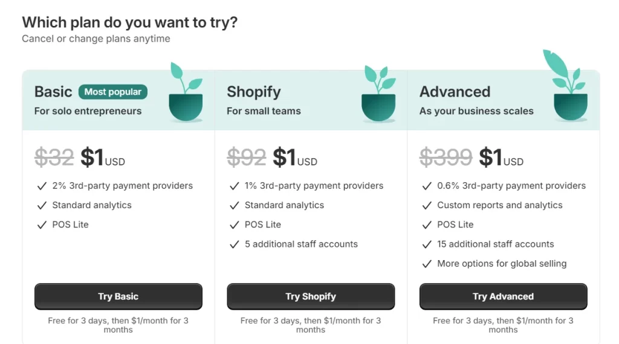Click Cancel or change plans anytime text
This screenshot has width=619, height=344.
(x=96, y=39)
